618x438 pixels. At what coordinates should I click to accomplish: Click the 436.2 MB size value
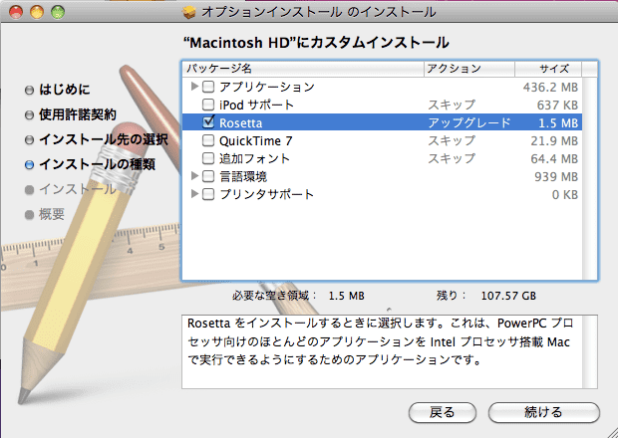click(550, 87)
